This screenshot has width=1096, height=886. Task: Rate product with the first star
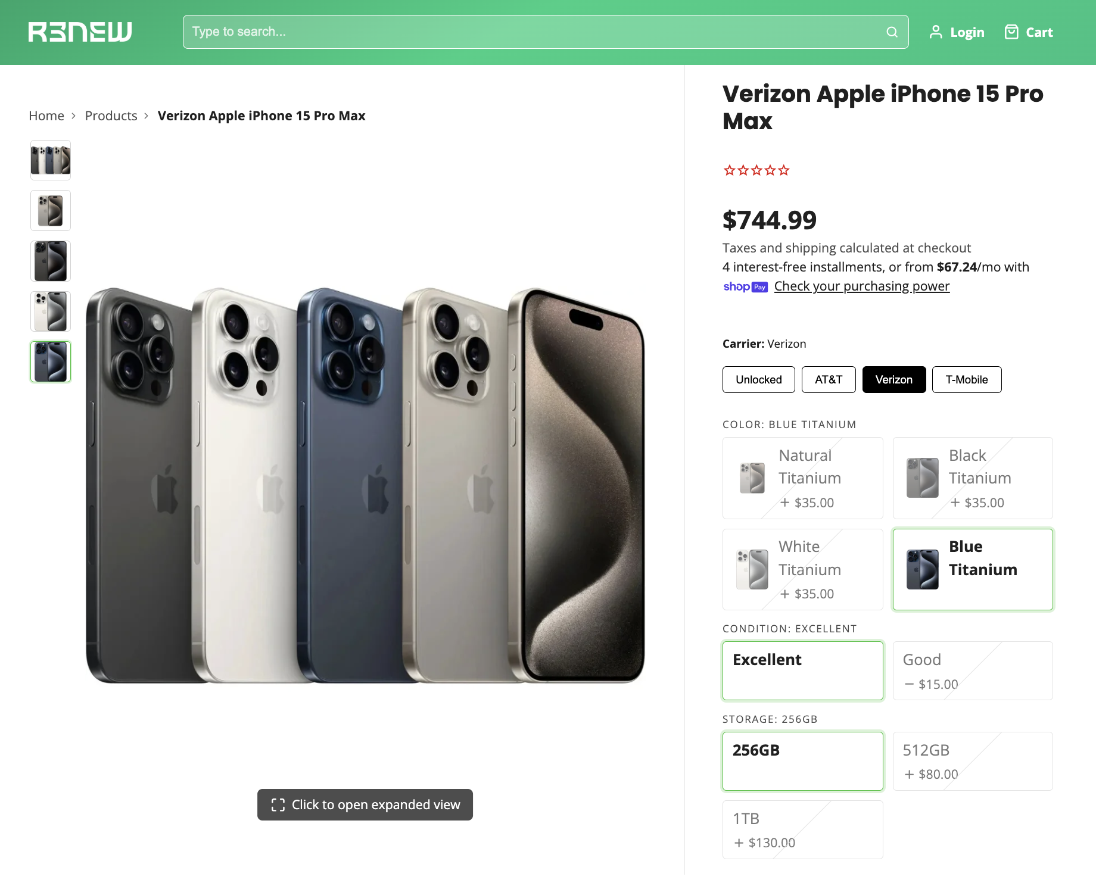728,170
